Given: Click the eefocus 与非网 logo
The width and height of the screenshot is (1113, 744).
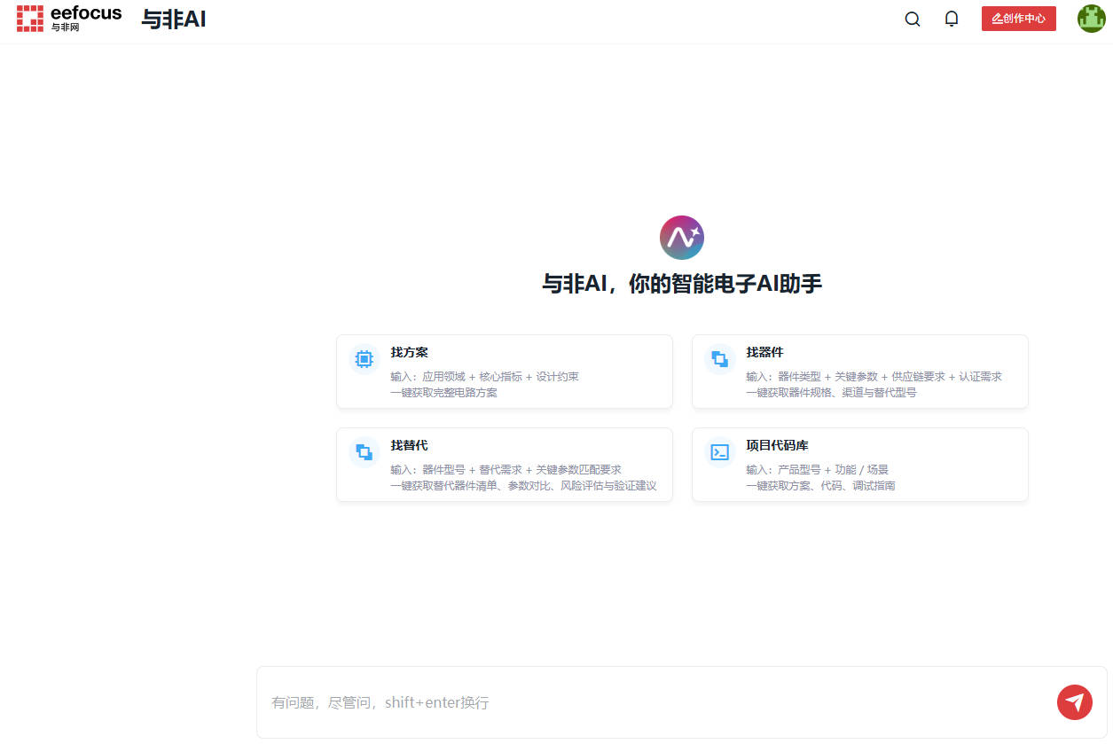Looking at the screenshot, I should tap(69, 19).
